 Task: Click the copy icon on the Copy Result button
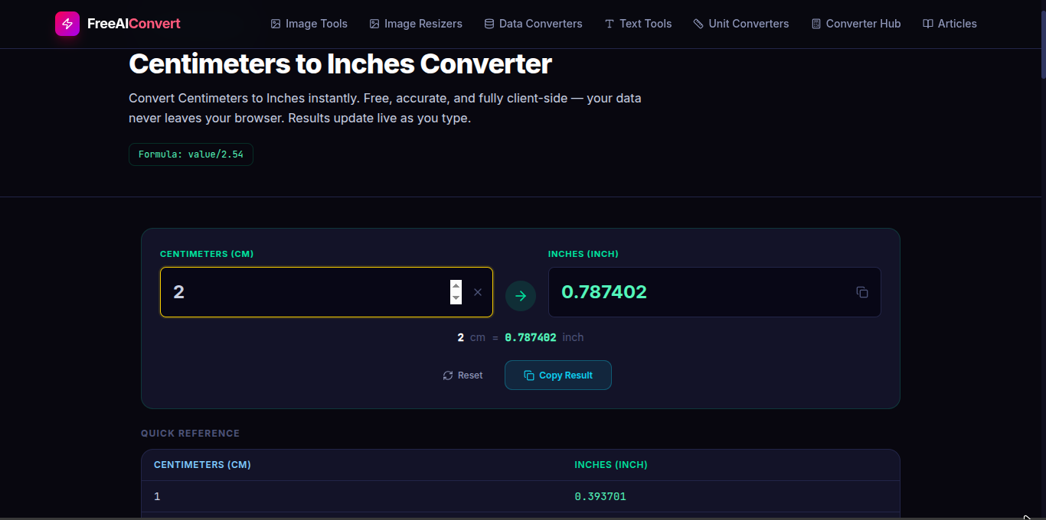(x=528, y=375)
